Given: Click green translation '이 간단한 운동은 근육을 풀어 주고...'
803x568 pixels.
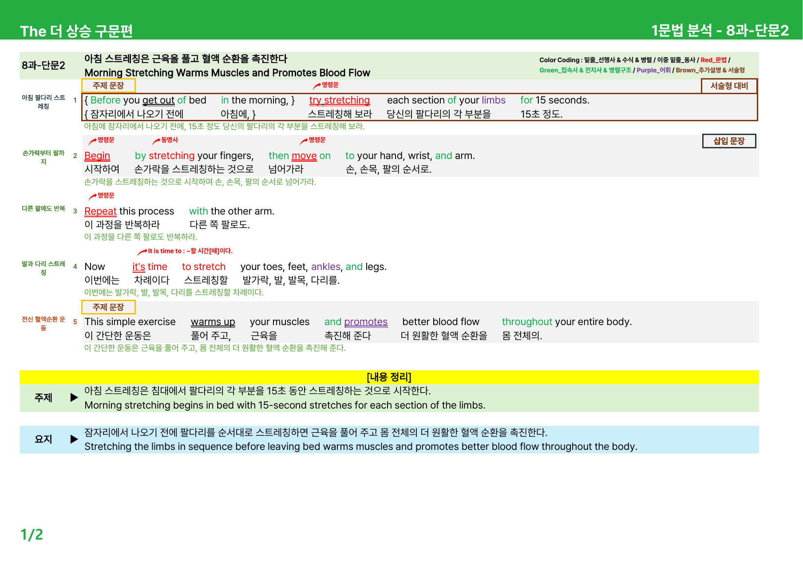Looking at the screenshot, I should click(215, 348).
